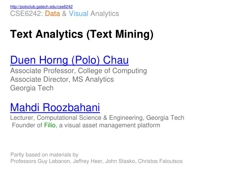Click the Lecturer, Computational Science & Engineering line
The height and width of the screenshot is (173, 230).
coord(97,118)
